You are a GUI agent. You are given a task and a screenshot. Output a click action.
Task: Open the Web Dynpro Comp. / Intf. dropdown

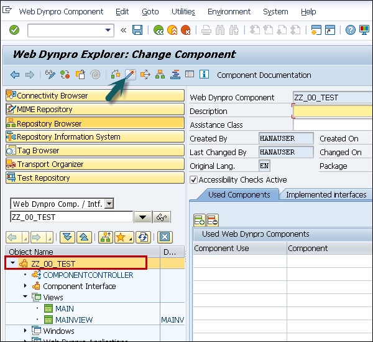(109, 204)
